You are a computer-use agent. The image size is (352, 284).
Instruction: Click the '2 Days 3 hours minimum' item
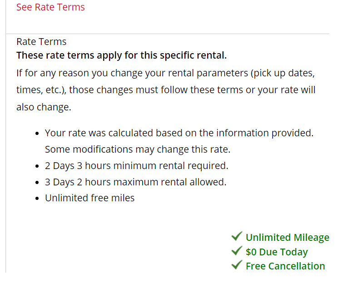pyautogui.click(x=136, y=166)
